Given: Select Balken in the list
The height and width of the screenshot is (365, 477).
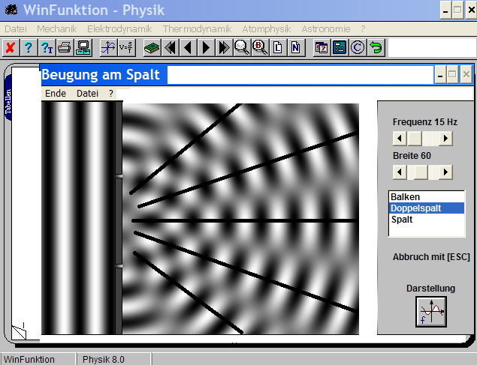Looking at the screenshot, I should 427,197.
